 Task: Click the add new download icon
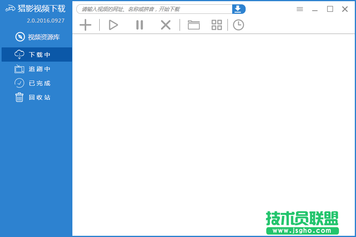point(85,25)
